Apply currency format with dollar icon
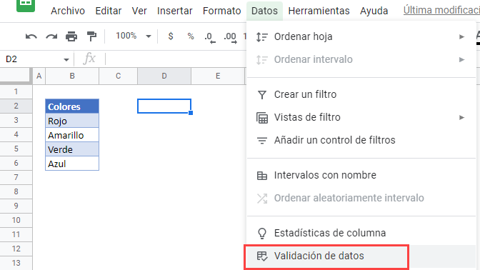Viewport: 480px width, 270px height. pyautogui.click(x=171, y=36)
